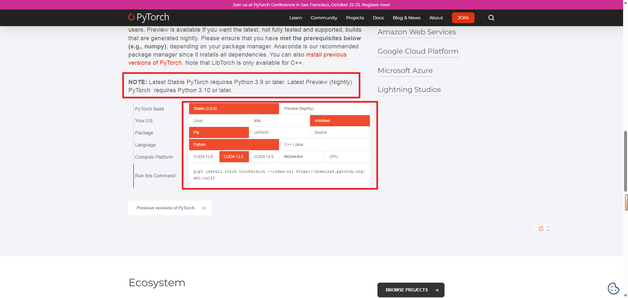628x298 pixels.
Task: Select Python as the language
Action: 234,145
